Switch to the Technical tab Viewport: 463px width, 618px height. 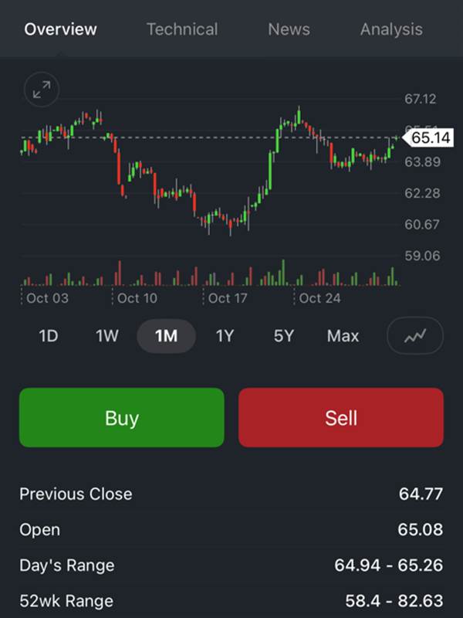pos(182,29)
